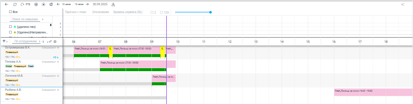
Task: Click the FTE label
Action: [28, 4]
